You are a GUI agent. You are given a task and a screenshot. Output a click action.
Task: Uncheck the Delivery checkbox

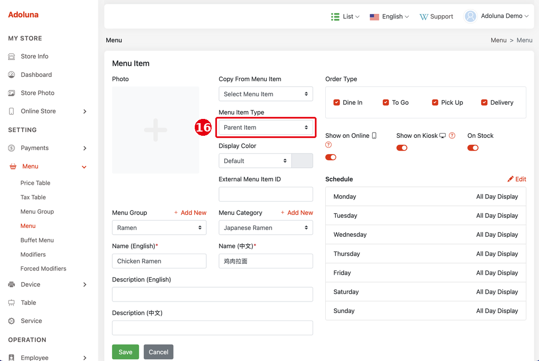[x=484, y=103]
